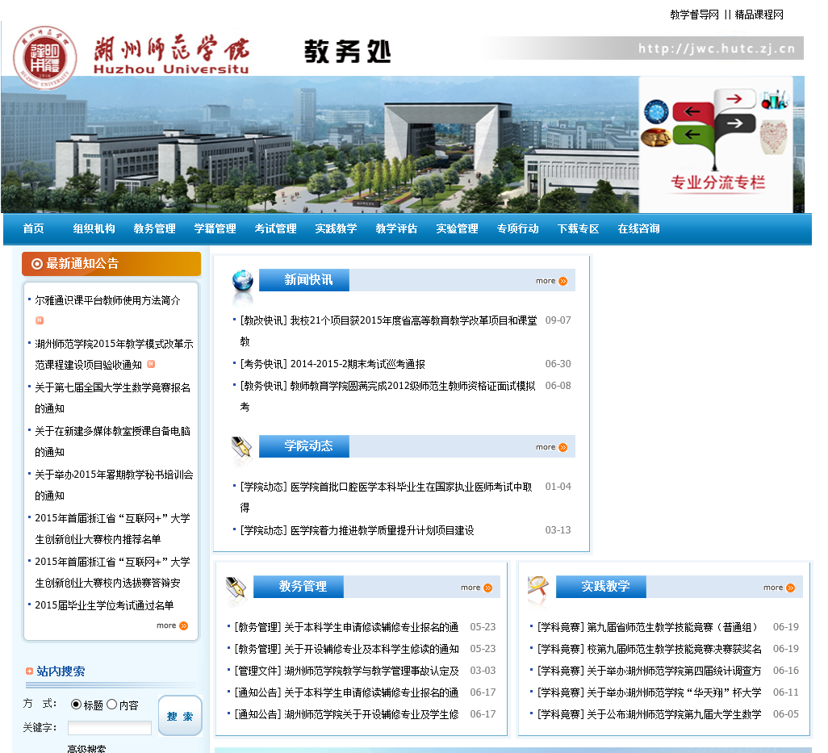The image size is (828, 753).
Task: Open the 下载专区 navigation item
Action: [578, 228]
